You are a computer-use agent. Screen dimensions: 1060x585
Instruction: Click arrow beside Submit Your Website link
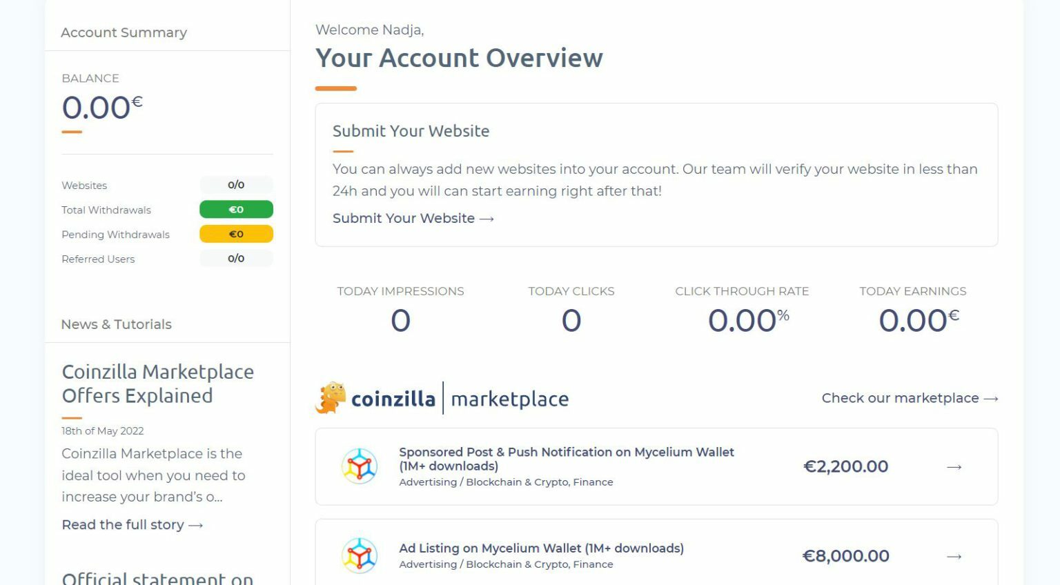[x=487, y=219]
